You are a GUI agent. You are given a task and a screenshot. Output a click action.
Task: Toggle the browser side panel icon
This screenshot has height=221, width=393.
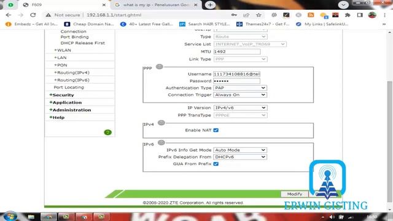tap(360, 15)
